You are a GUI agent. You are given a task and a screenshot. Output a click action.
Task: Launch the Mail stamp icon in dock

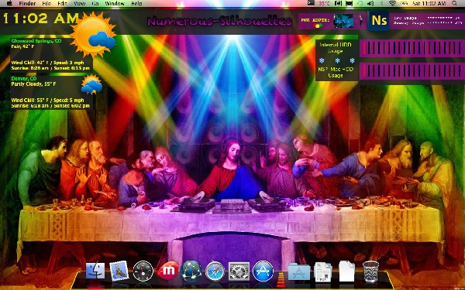pyautogui.click(x=119, y=271)
